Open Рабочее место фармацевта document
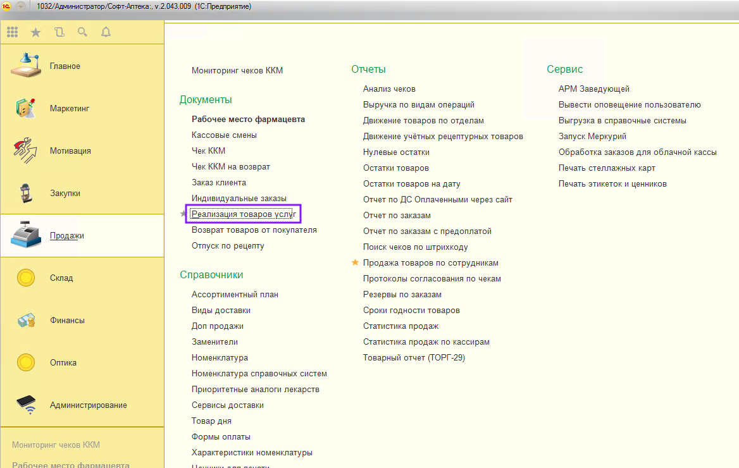Screen dimensions: 739x468 click(248, 119)
